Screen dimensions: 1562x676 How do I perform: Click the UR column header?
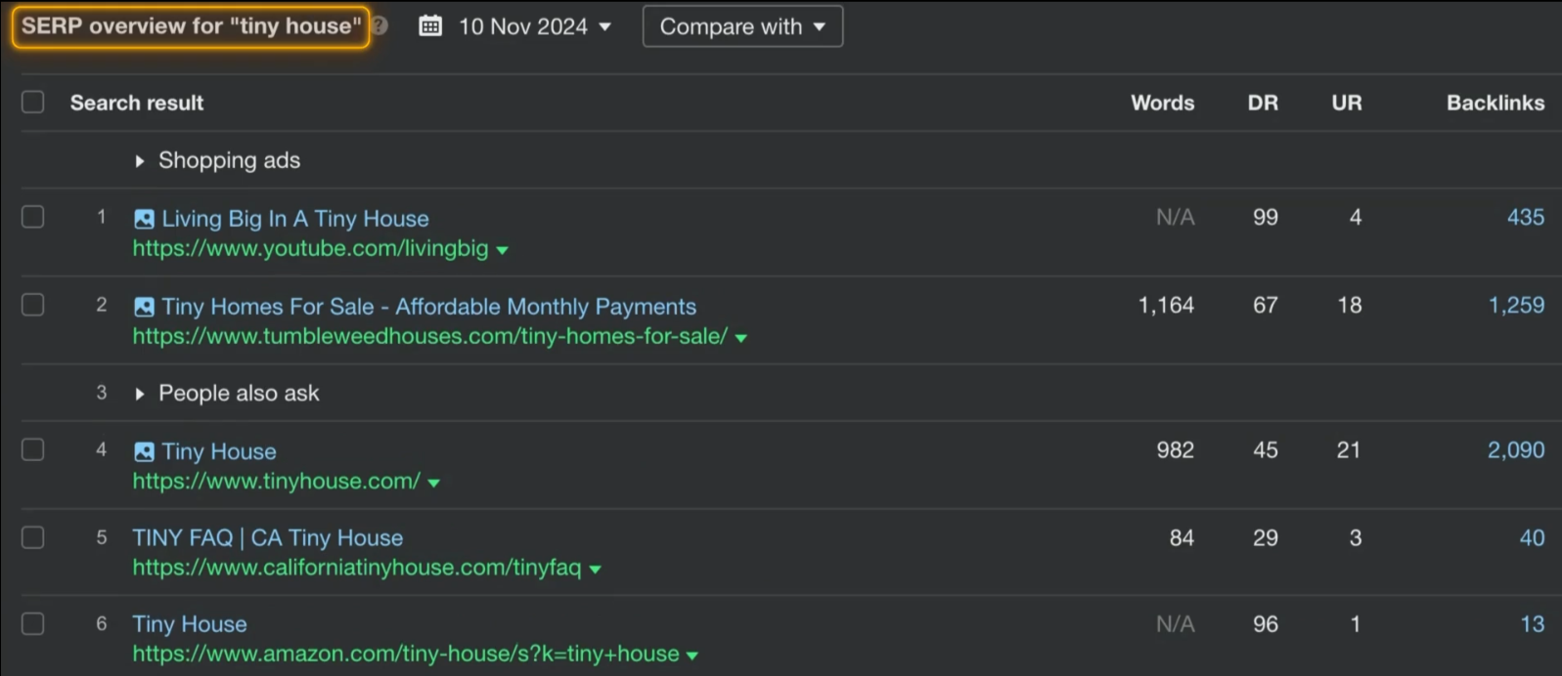(x=1347, y=103)
